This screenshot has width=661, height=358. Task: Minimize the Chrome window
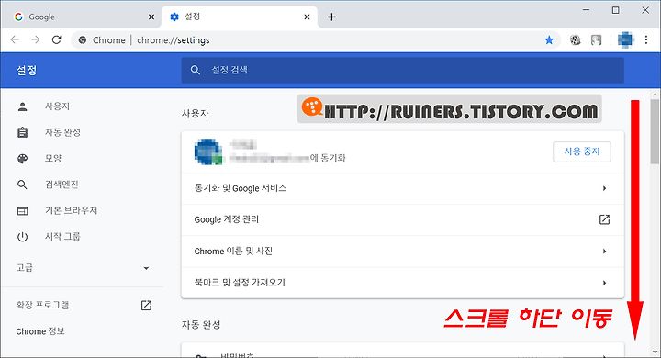point(586,10)
